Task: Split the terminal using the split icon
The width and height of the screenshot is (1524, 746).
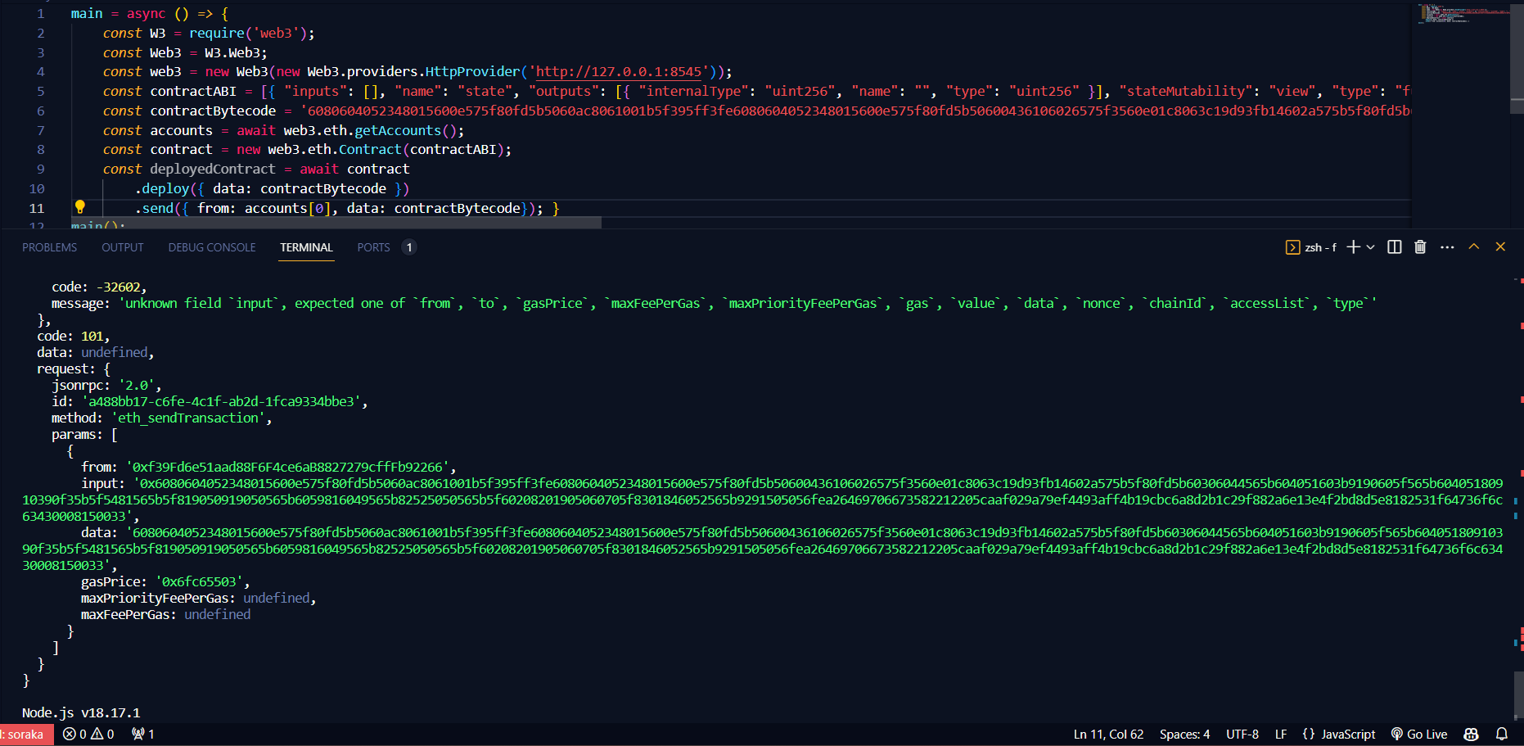Action: coord(1395,246)
